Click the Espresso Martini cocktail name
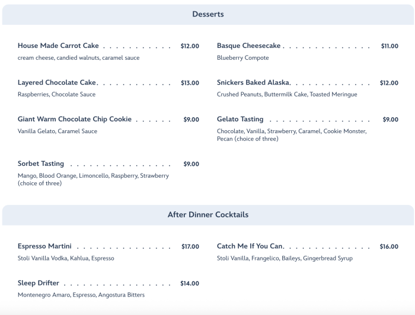 point(44,246)
